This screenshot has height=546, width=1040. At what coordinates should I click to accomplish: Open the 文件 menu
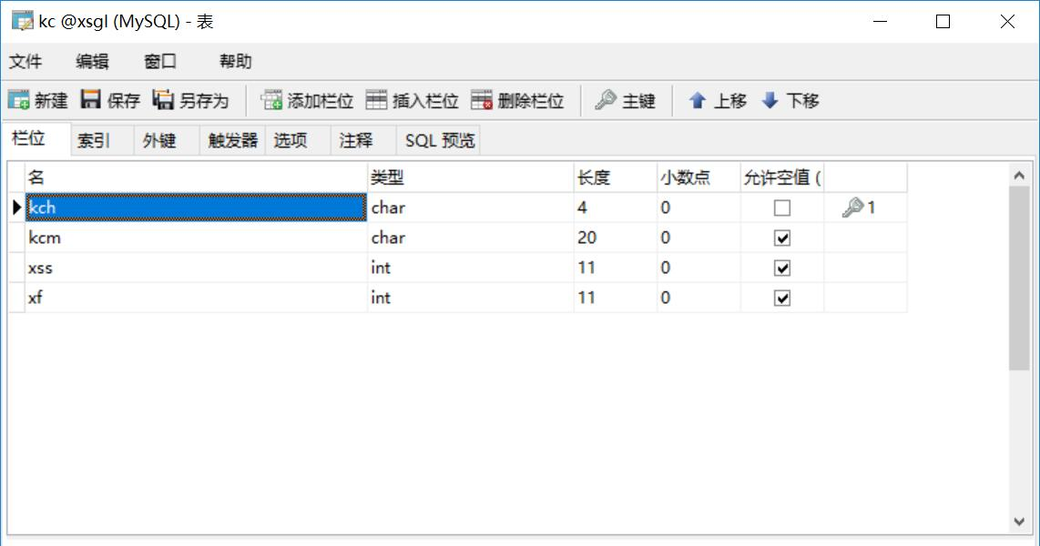click(x=25, y=62)
